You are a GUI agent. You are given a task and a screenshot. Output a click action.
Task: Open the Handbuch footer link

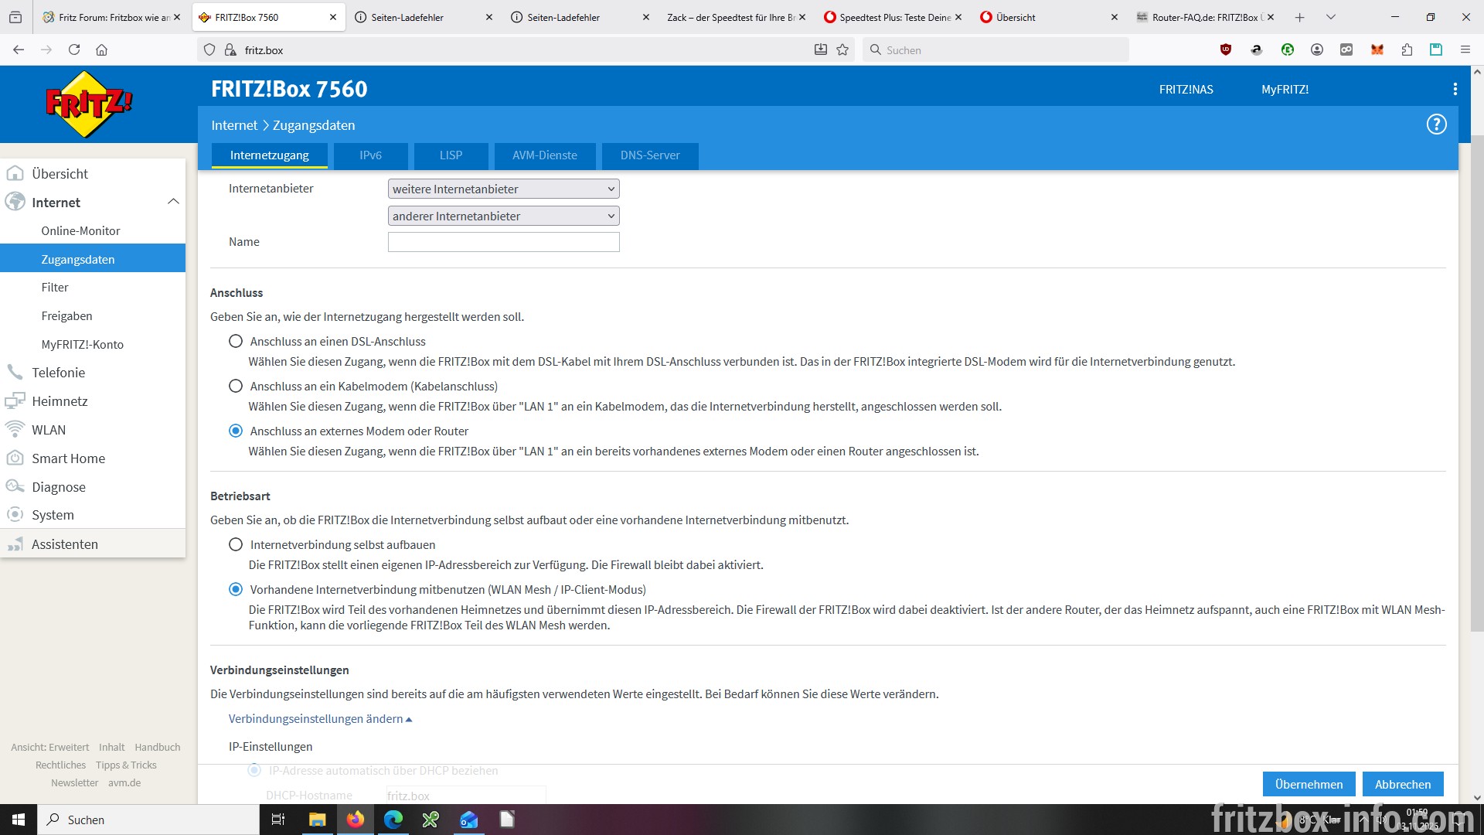tap(158, 747)
